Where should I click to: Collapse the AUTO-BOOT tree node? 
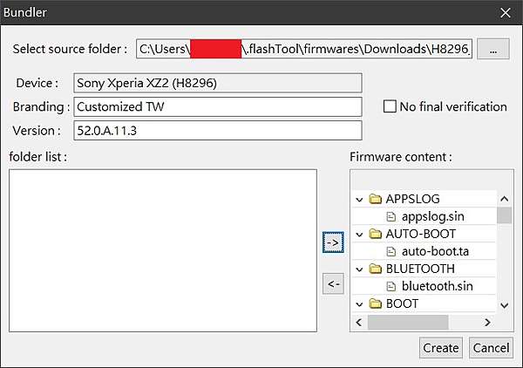click(x=359, y=235)
